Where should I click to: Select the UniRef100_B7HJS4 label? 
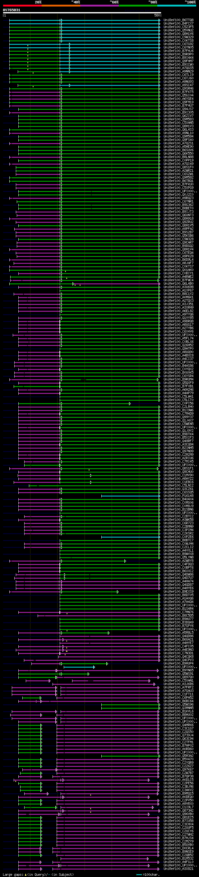pos(178,838)
